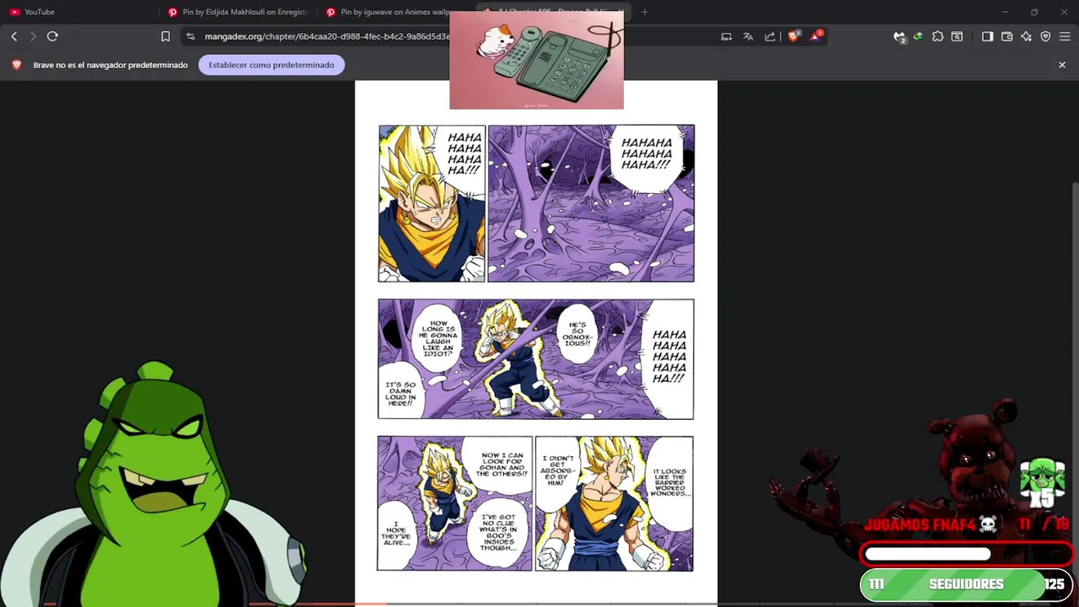
Task: Open the Brave Shields lion icon
Action: tap(793, 36)
